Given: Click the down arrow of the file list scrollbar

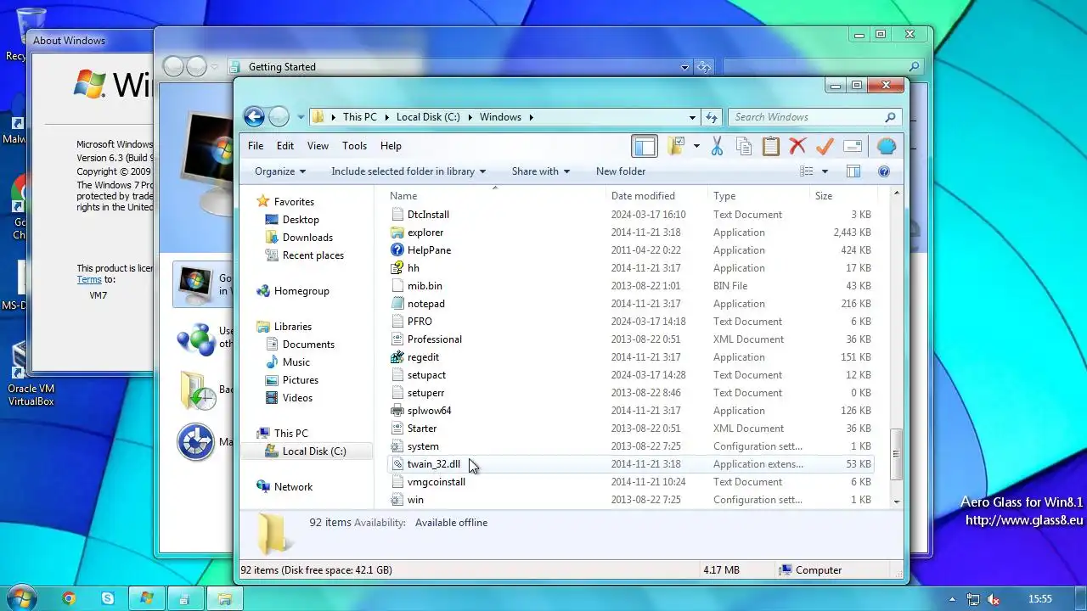Looking at the screenshot, I should (x=896, y=502).
